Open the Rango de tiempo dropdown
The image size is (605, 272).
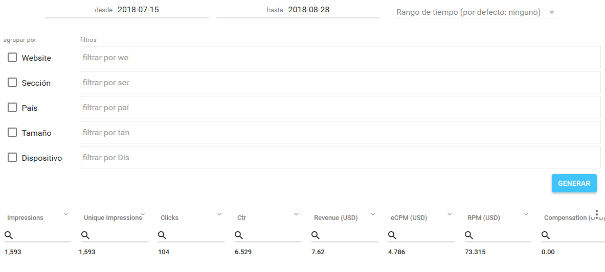coord(477,12)
